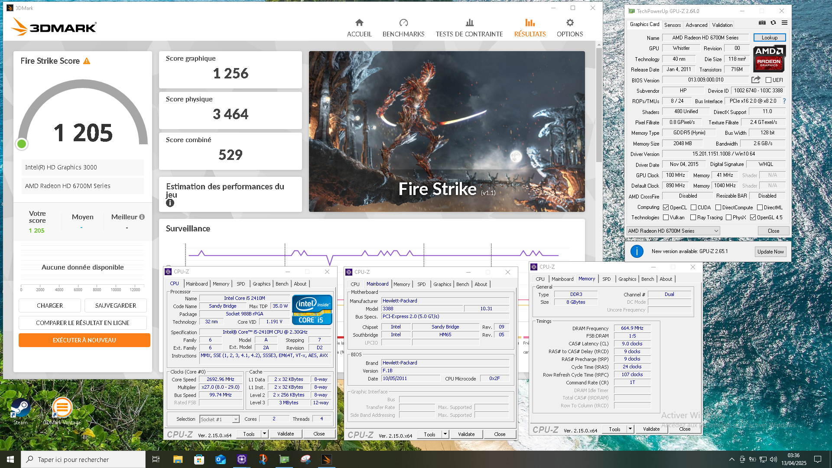The height and width of the screenshot is (468, 832).
Task: Open Windows Start menu
Action: (10, 459)
